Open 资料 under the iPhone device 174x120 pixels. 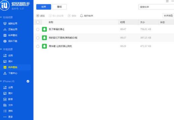click(8, 111)
